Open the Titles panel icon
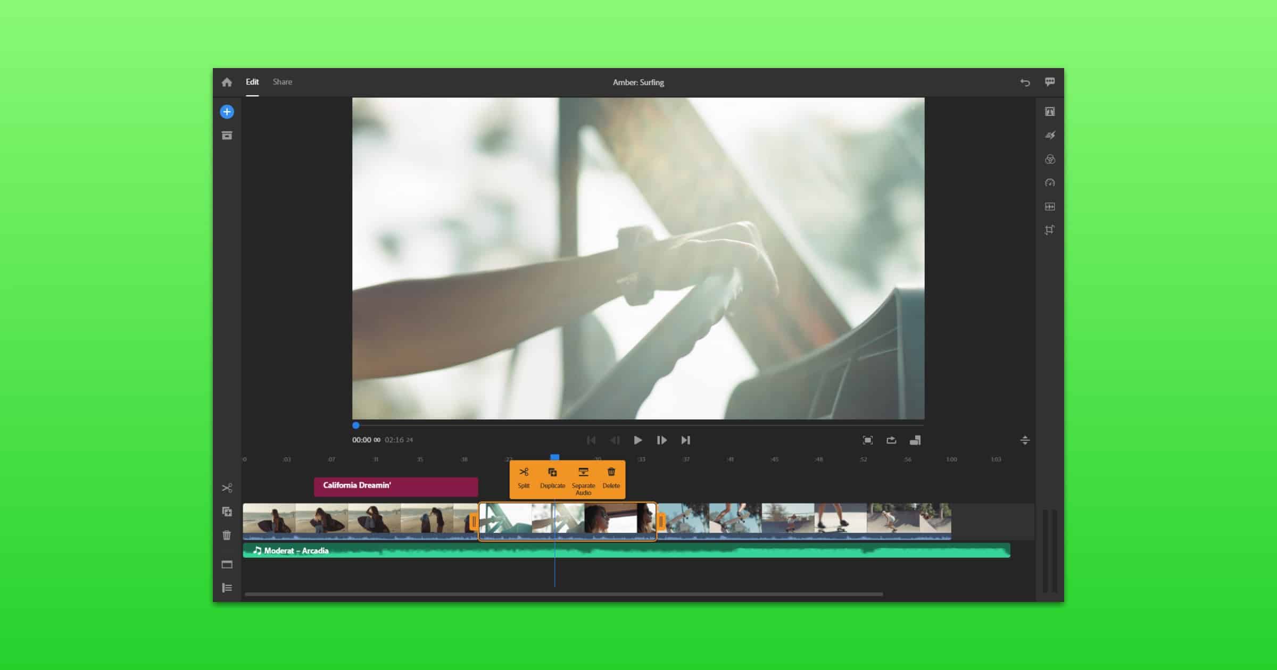1277x670 pixels. click(1050, 112)
